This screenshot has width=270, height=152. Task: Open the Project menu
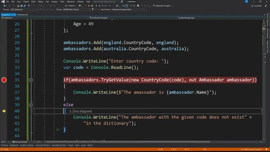tap(26, 2)
